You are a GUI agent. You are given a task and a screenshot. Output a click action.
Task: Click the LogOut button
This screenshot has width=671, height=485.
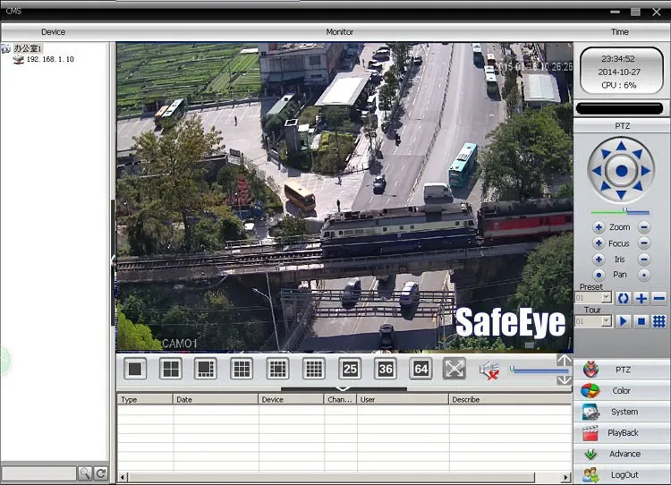pyautogui.click(x=622, y=475)
